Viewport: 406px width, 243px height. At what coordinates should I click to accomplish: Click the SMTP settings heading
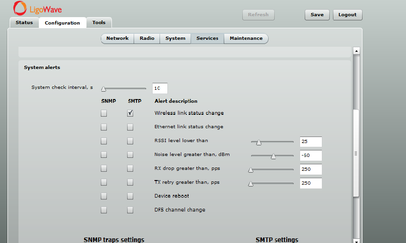pyautogui.click(x=277, y=240)
